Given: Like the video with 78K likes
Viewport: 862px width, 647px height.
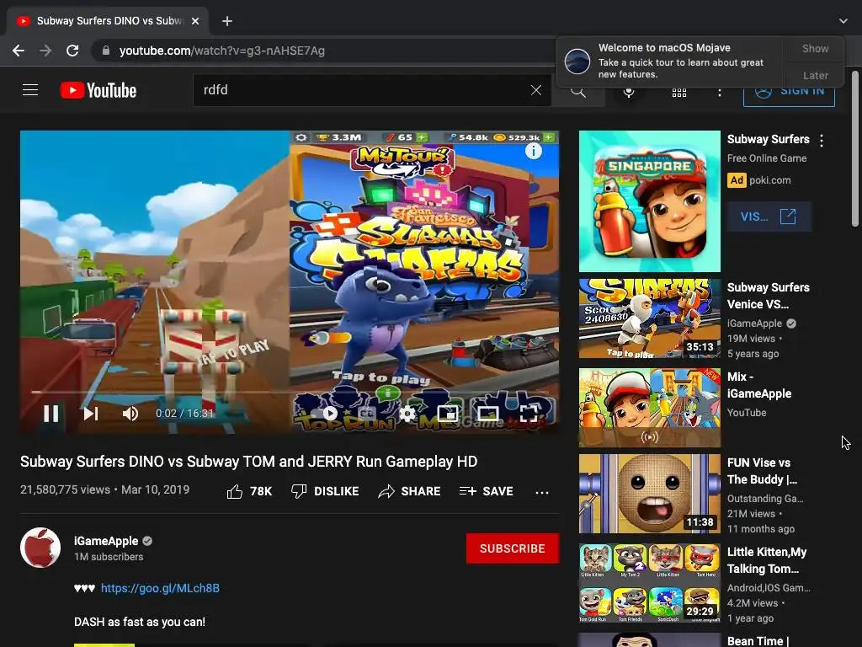Looking at the screenshot, I should pyautogui.click(x=249, y=491).
